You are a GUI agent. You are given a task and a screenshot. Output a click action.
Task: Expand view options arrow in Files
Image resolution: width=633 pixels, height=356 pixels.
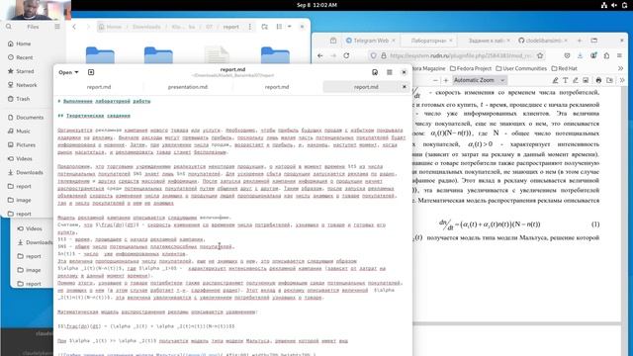(x=290, y=27)
